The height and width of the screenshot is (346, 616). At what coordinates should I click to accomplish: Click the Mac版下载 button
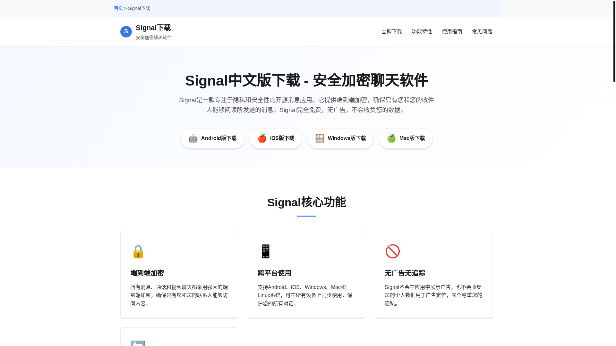(x=406, y=138)
